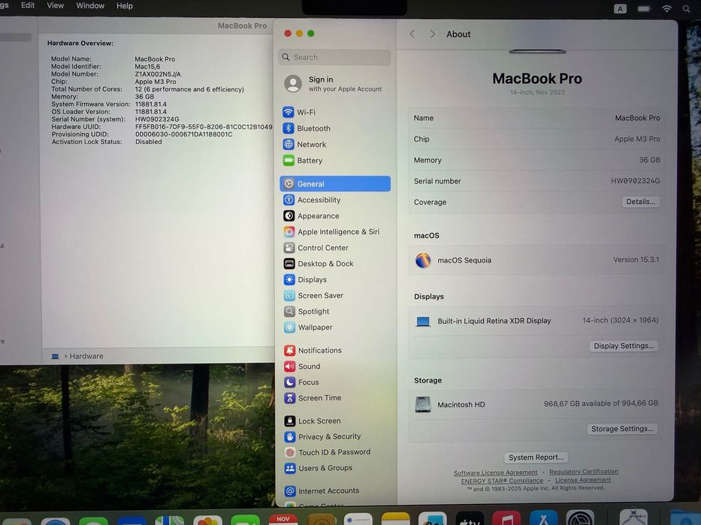Open the Software License Agreement link
The height and width of the screenshot is (525, 701).
pos(495,472)
